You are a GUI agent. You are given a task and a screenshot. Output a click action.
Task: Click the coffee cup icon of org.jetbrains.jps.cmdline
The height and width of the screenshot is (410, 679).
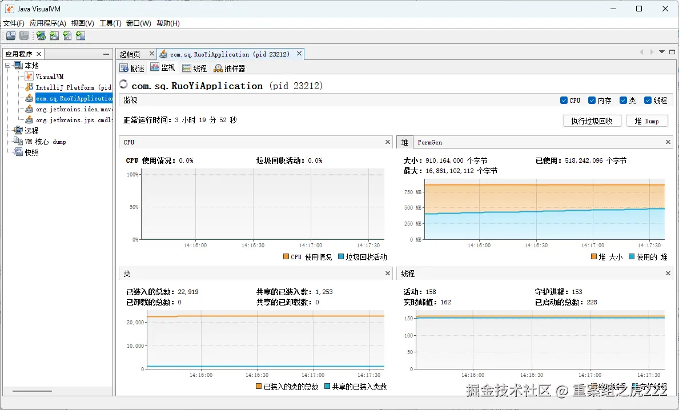29,119
